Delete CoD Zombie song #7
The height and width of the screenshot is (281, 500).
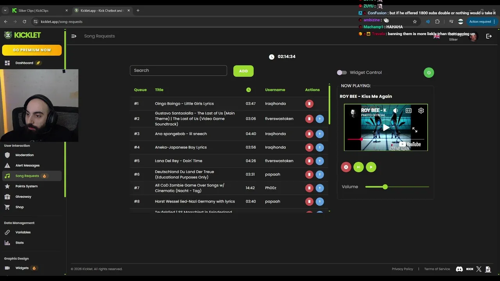309,188
